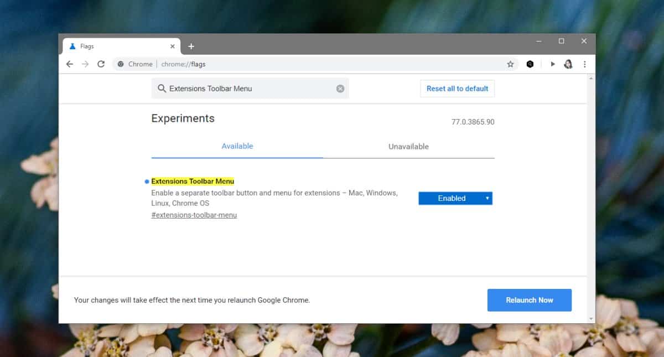Go back with the browser back arrow
The width and height of the screenshot is (664, 357).
[70, 64]
